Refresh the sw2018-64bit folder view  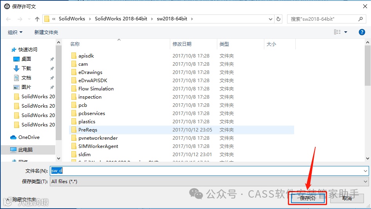click(278, 19)
